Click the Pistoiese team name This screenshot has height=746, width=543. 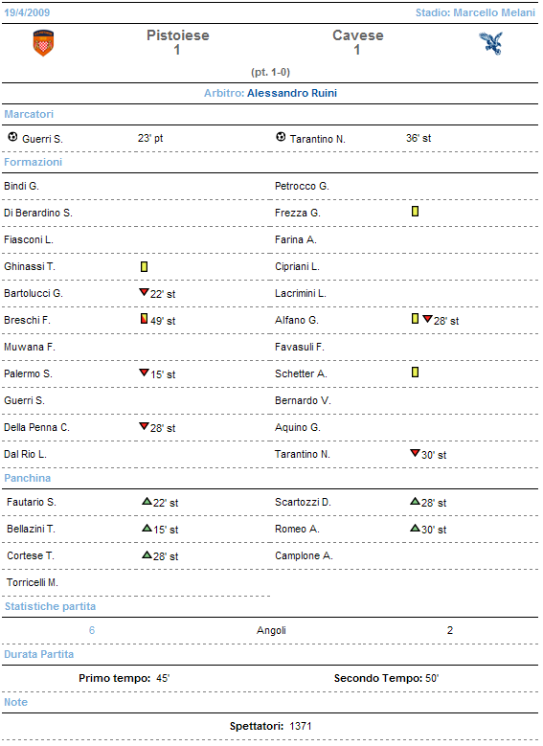tap(178, 35)
